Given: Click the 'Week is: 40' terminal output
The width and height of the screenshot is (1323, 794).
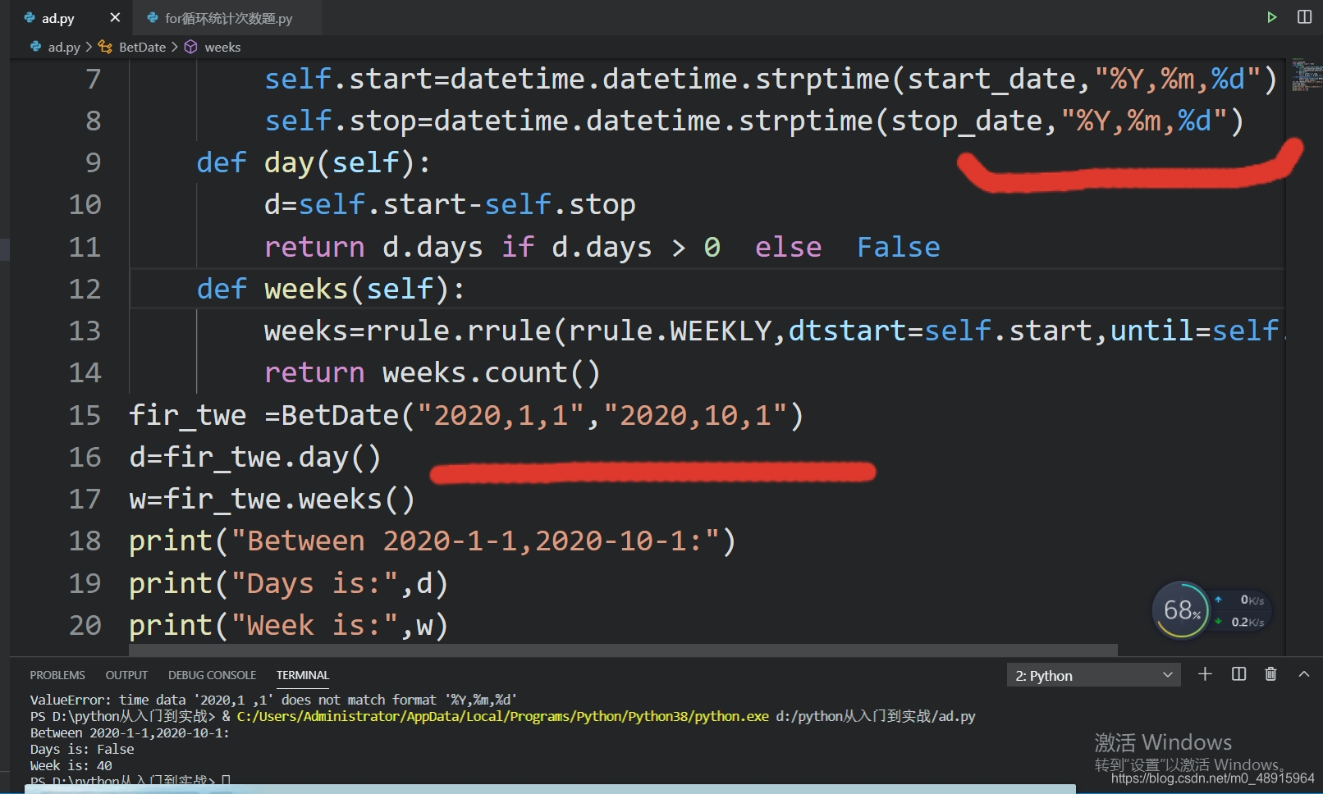Looking at the screenshot, I should pos(71,765).
